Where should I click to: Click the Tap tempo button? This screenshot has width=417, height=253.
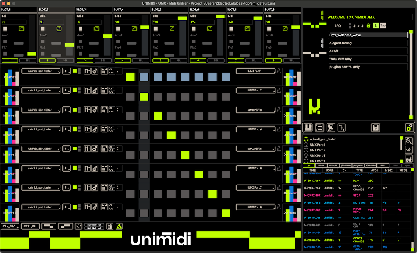(383, 26)
